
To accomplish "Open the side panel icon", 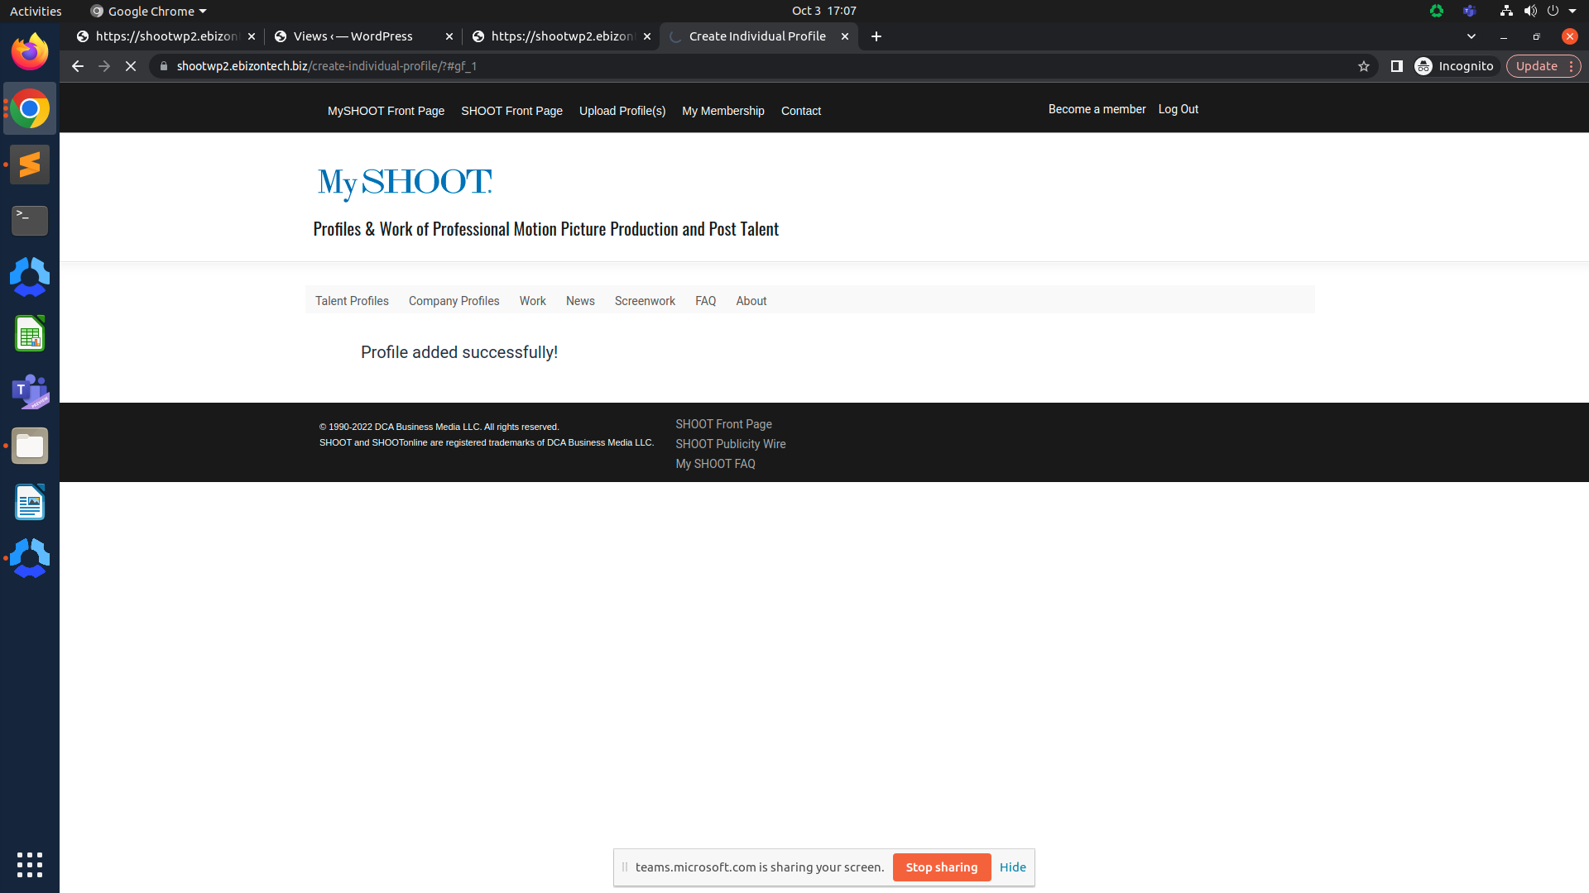I will [x=1396, y=66].
